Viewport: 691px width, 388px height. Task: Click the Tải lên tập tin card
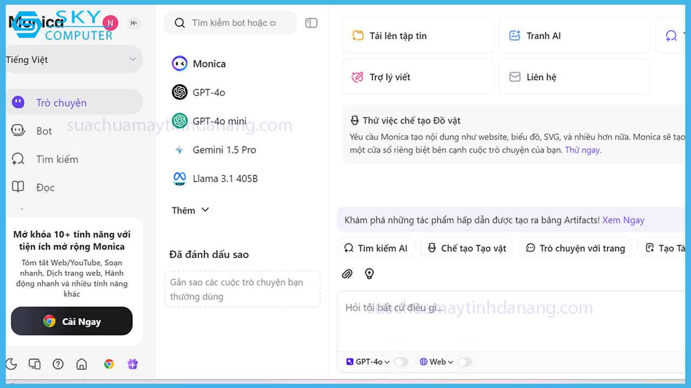tap(417, 36)
